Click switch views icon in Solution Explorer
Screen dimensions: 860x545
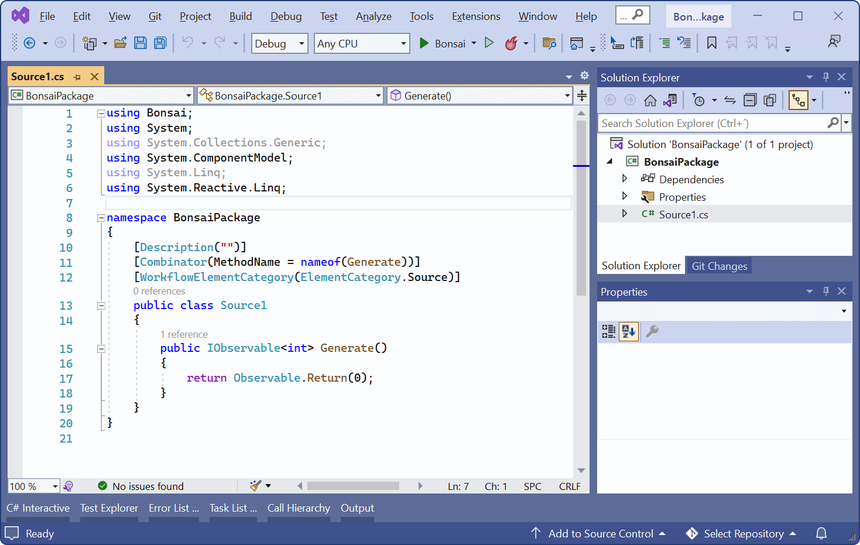point(670,101)
